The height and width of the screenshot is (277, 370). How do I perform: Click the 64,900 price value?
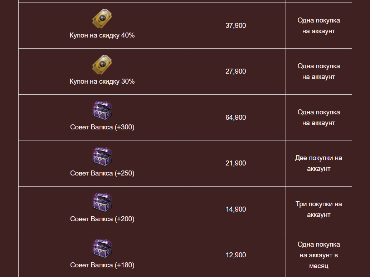click(x=236, y=117)
